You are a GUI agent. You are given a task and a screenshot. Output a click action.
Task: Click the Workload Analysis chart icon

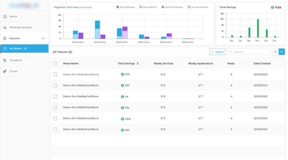click(x=5, y=28)
